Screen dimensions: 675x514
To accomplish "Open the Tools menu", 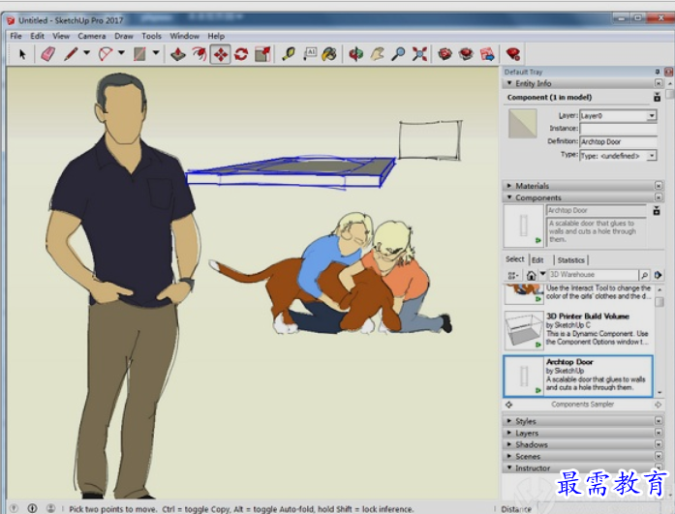I will click(151, 36).
